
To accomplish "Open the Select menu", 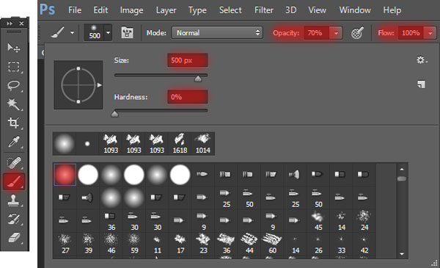I will click(x=230, y=10).
